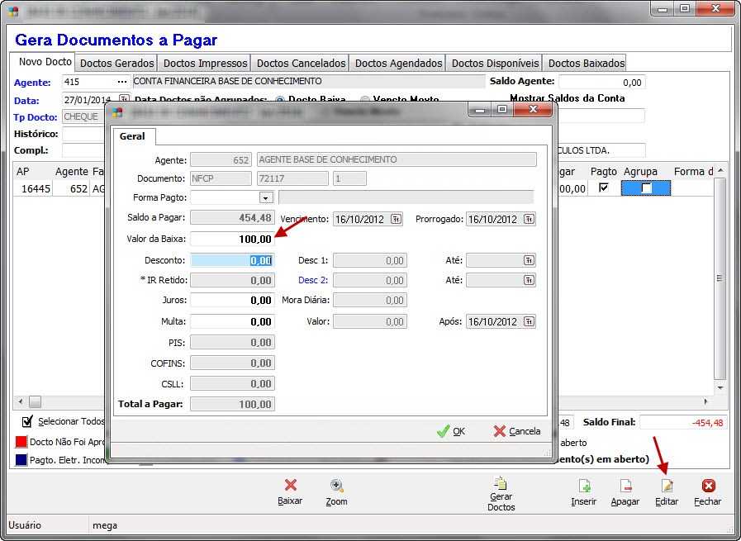The width and height of the screenshot is (741, 541).
Task: Click the Baixar red X icon
Action: 290,486
